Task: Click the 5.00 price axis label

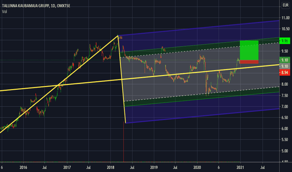Action: click(285, 151)
